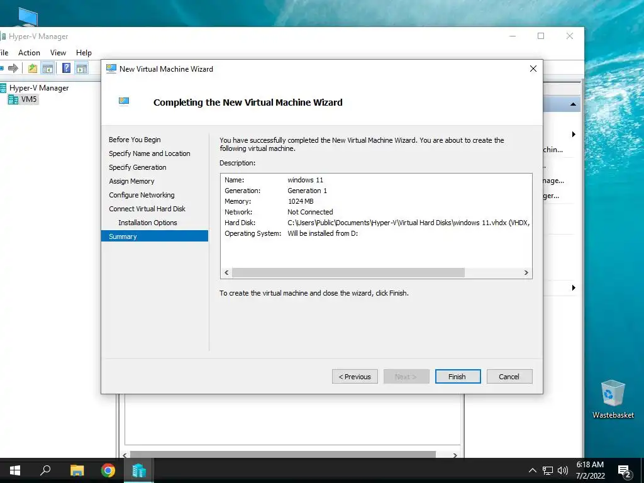Click the '1024 MB' memory value
Viewport: 644px width, 483px height.
pyautogui.click(x=301, y=201)
